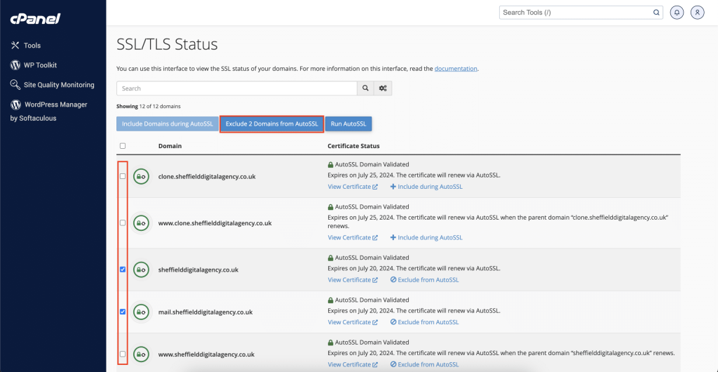
Task: Click lock icon for mail.sheffielddigitalagency.co.uk
Action: coord(142,312)
